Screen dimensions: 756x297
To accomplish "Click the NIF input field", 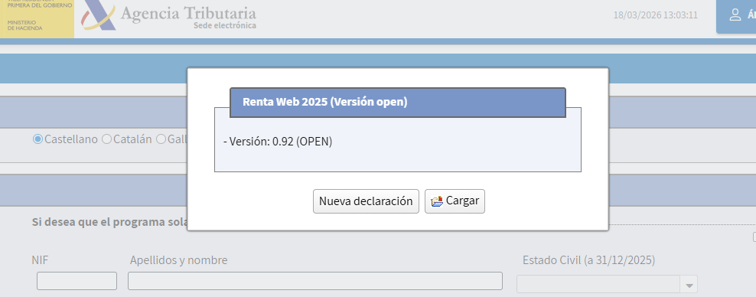I will [77, 281].
